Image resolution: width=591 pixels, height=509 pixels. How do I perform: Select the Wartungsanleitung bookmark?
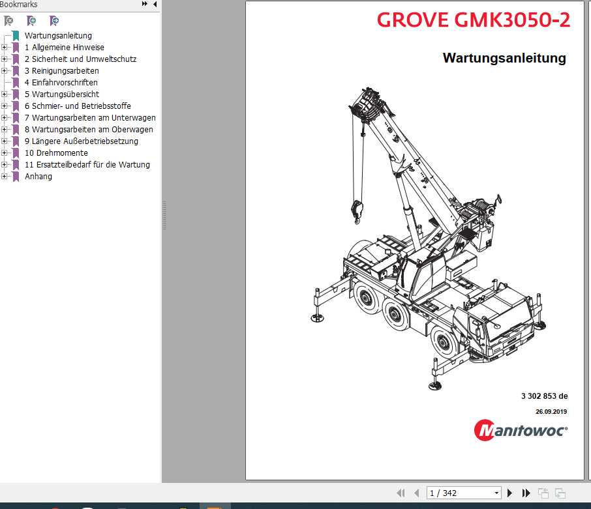pos(58,35)
